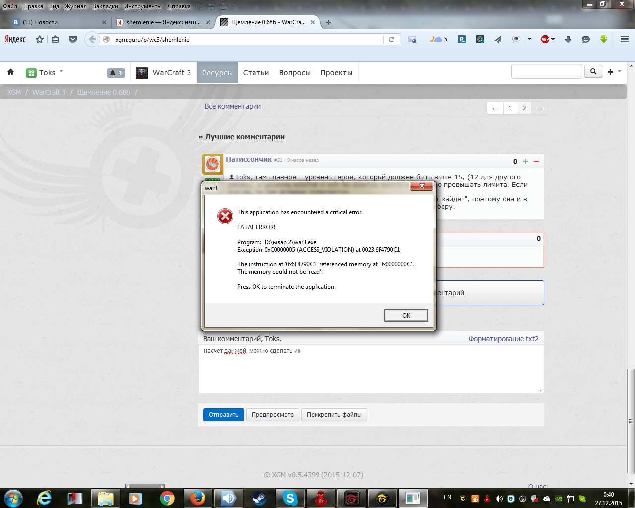Switch to Firefox in the taskbar
Image resolution: width=635 pixels, height=508 pixels.
[x=197, y=498]
